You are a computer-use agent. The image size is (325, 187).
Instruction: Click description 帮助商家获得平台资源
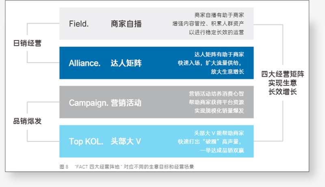click(217, 102)
